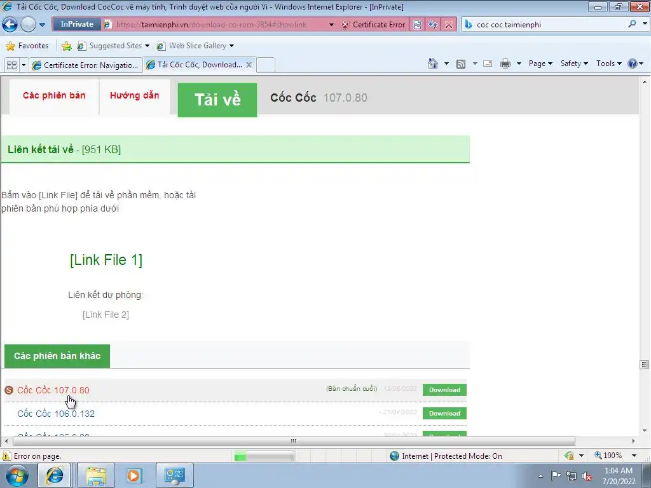Click the Error on page warning icon
Viewport: 651px width, 488px height.
[6, 456]
